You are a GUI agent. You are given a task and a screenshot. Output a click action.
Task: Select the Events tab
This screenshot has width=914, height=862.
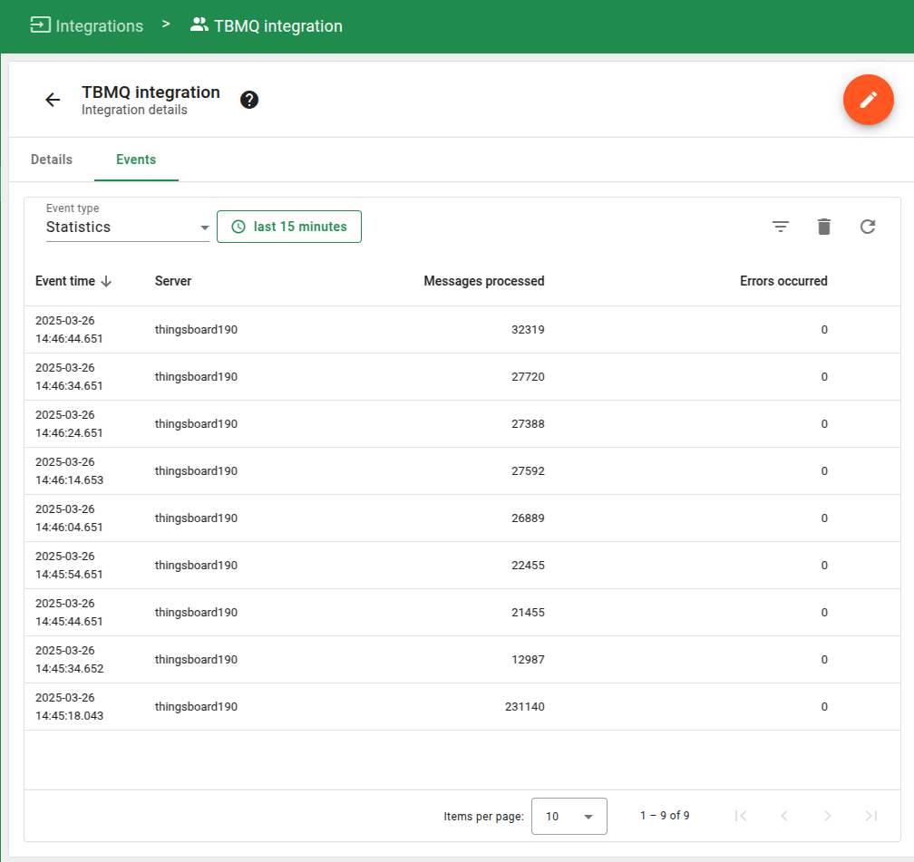(136, 160)
